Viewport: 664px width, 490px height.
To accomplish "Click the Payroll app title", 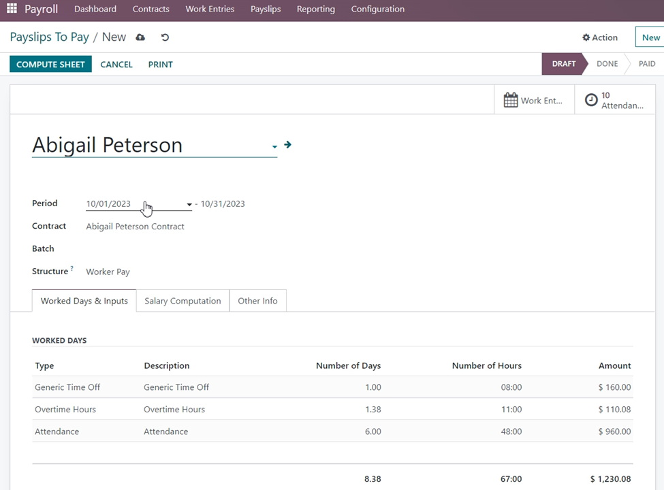I will pos(41,9).
